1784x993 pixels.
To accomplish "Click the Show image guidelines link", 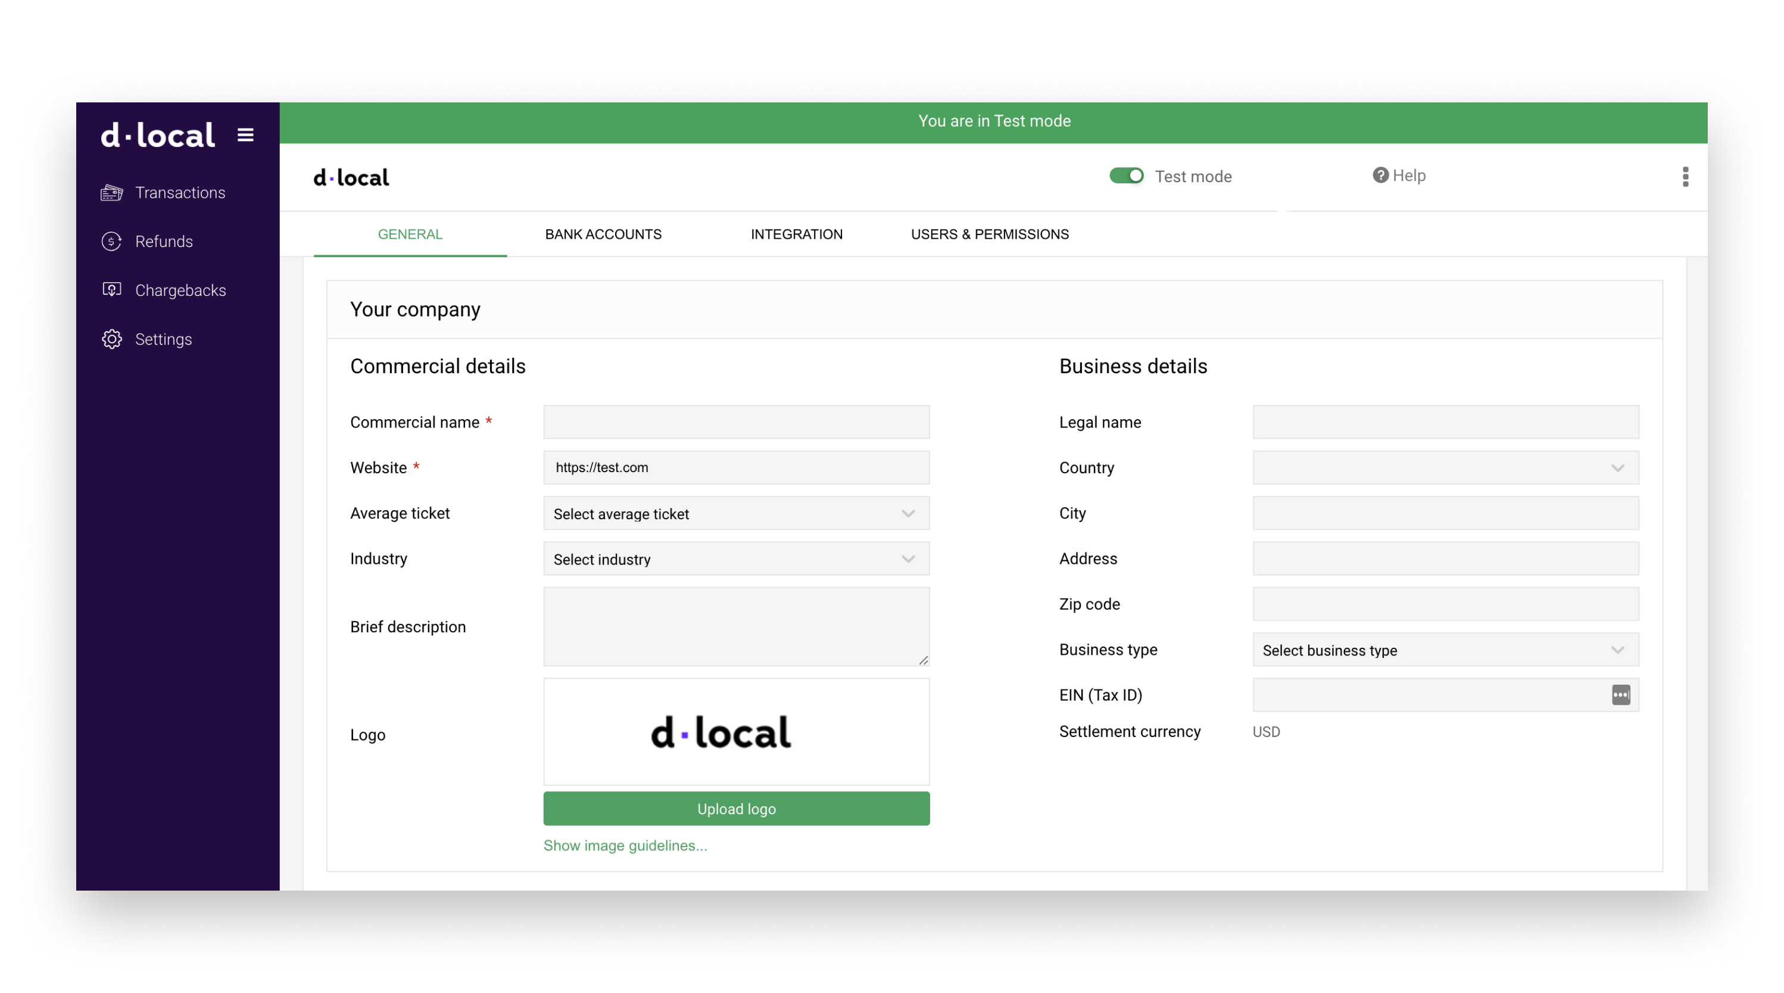I will click(625, 845).
